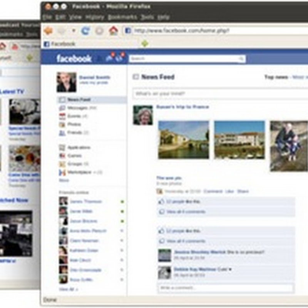The width and height of the screenshot is (308, 308).
Task: Click the Photos icon in the sidebar
Action: click(x=62, y=124)
